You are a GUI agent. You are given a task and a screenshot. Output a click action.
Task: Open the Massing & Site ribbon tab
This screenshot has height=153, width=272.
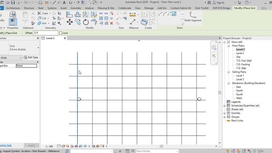click(106, 8)
